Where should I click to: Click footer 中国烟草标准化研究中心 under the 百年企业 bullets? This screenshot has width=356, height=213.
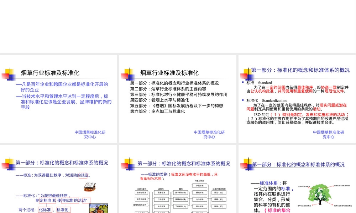[90, 135]
